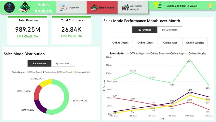This screenshot has height=122, width=216.
Task: Open the Age Group Analysis tab
Action: 133,7
